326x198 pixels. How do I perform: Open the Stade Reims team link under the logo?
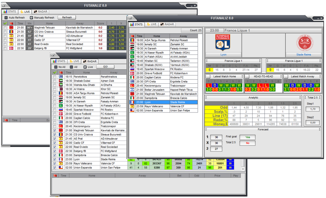coord(304,55)
